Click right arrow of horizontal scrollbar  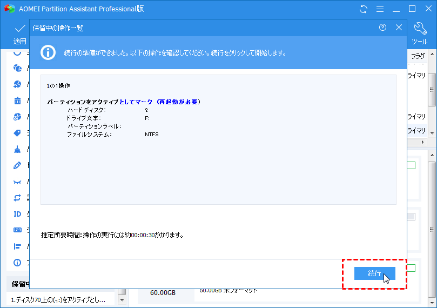tap(423, 143)
